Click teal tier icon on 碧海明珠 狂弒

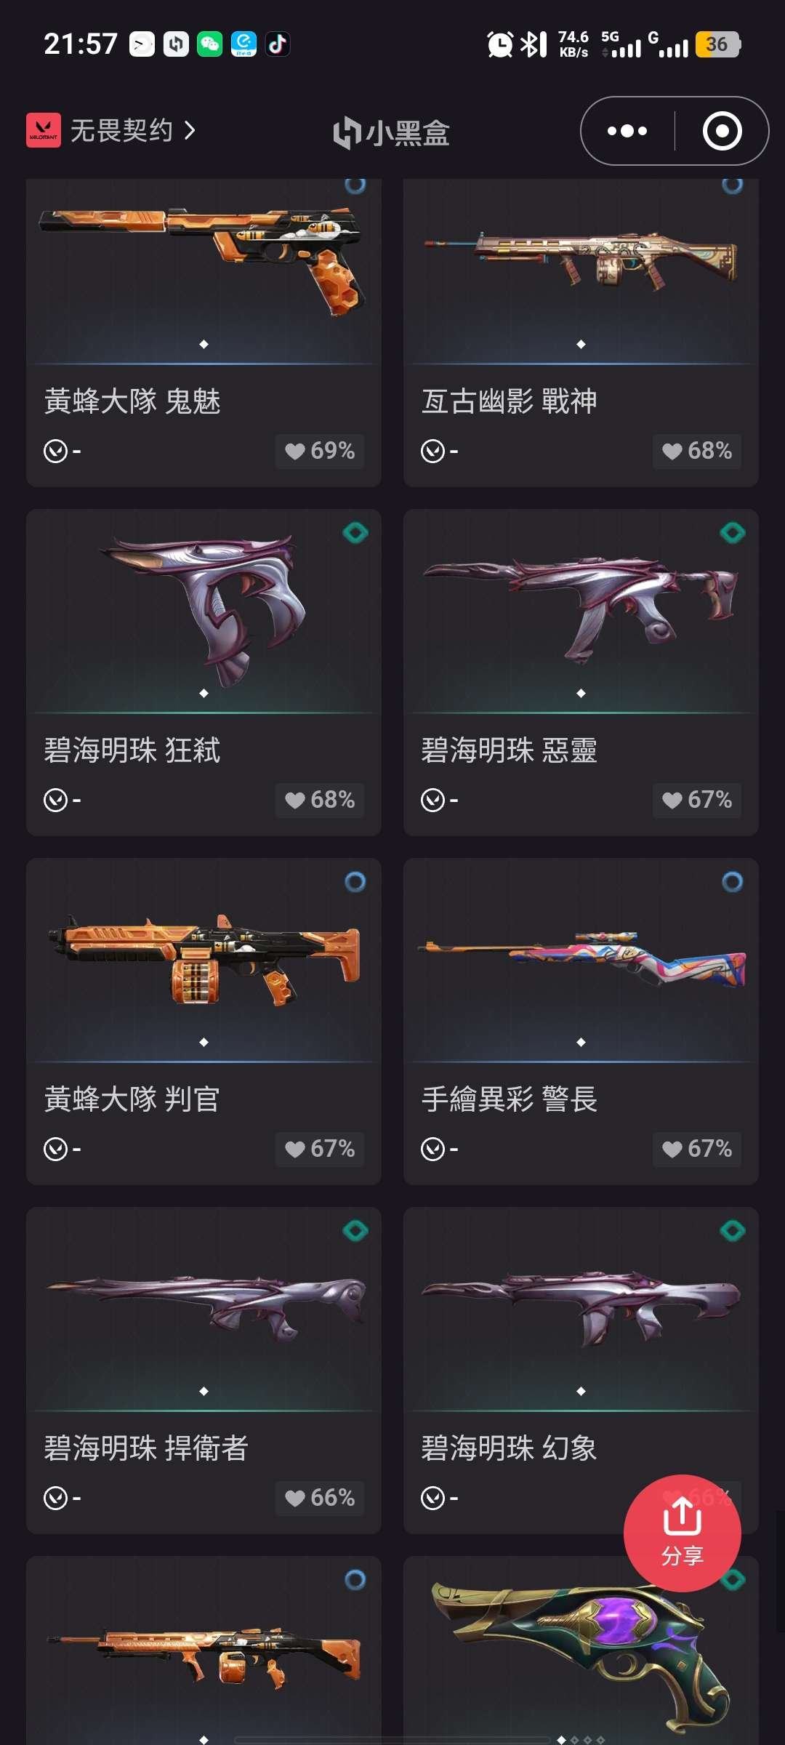355,533
